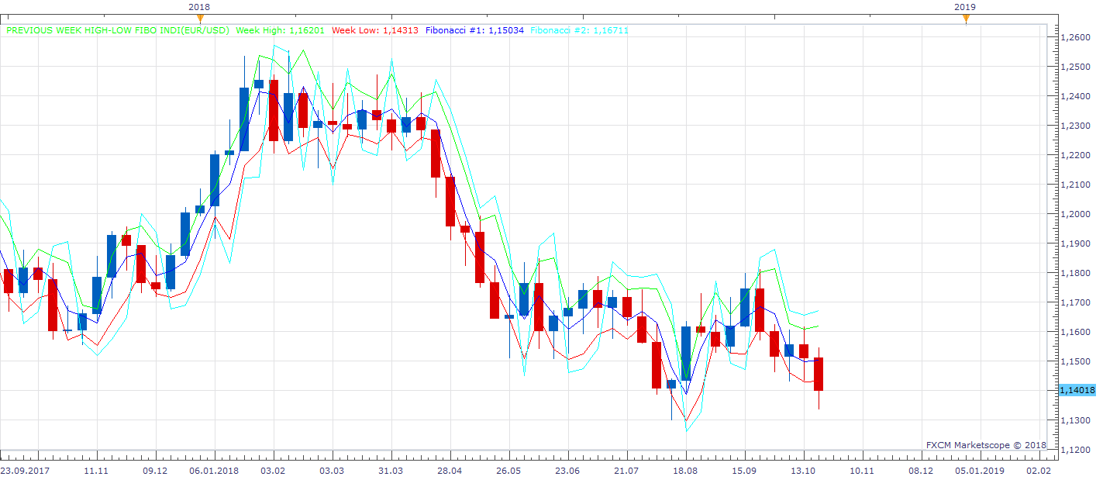Click the 1,2300 price axis label
The width and height of the screenshot is (1103, 480).
pyautogui.click(x=1074, y=126)
